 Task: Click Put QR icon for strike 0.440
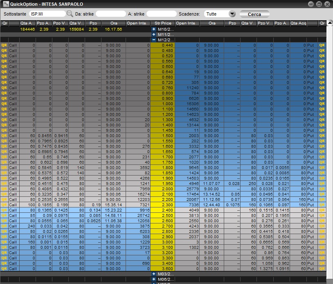pyautogui.click(x=322, y=45)
